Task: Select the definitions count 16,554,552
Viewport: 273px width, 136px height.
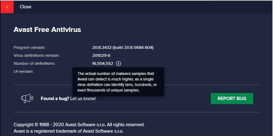Action: coord(103,64)
